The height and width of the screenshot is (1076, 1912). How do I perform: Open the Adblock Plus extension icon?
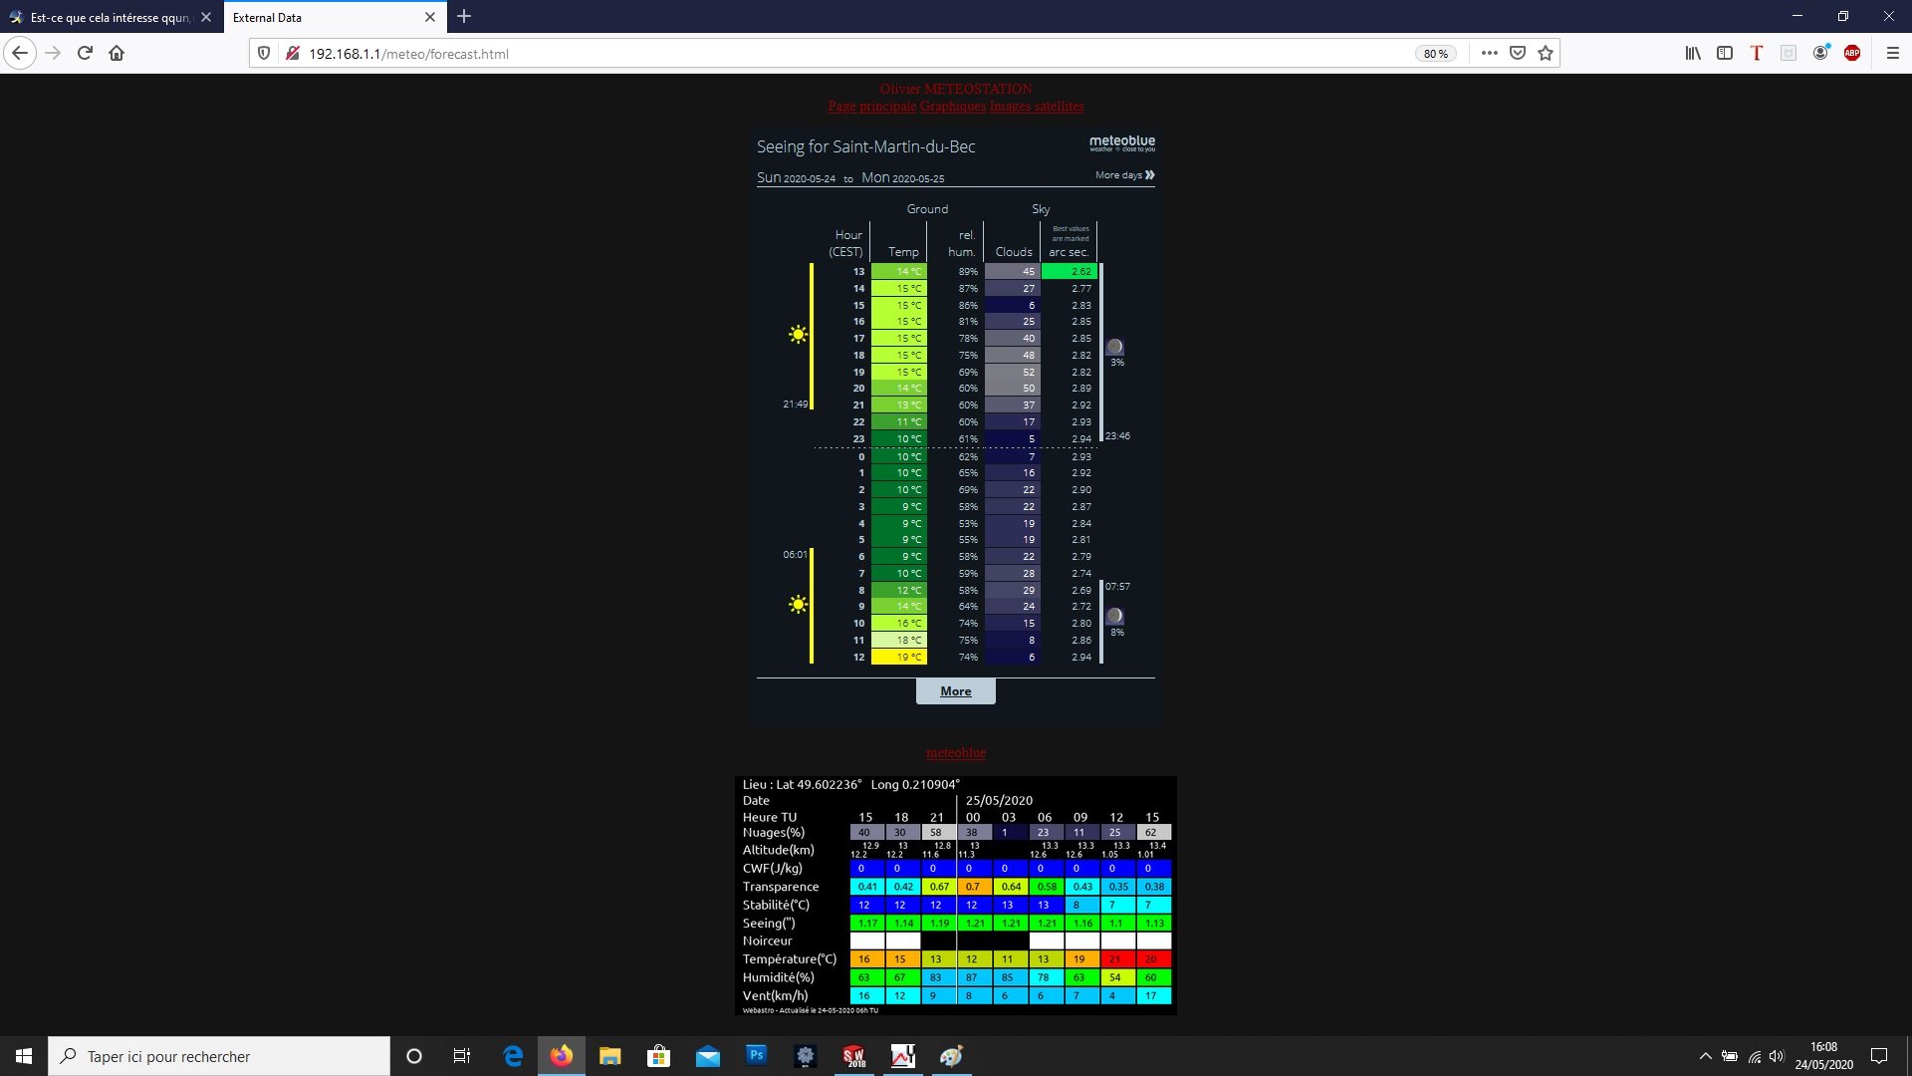pyautogui.click(x=1852, y=54)
